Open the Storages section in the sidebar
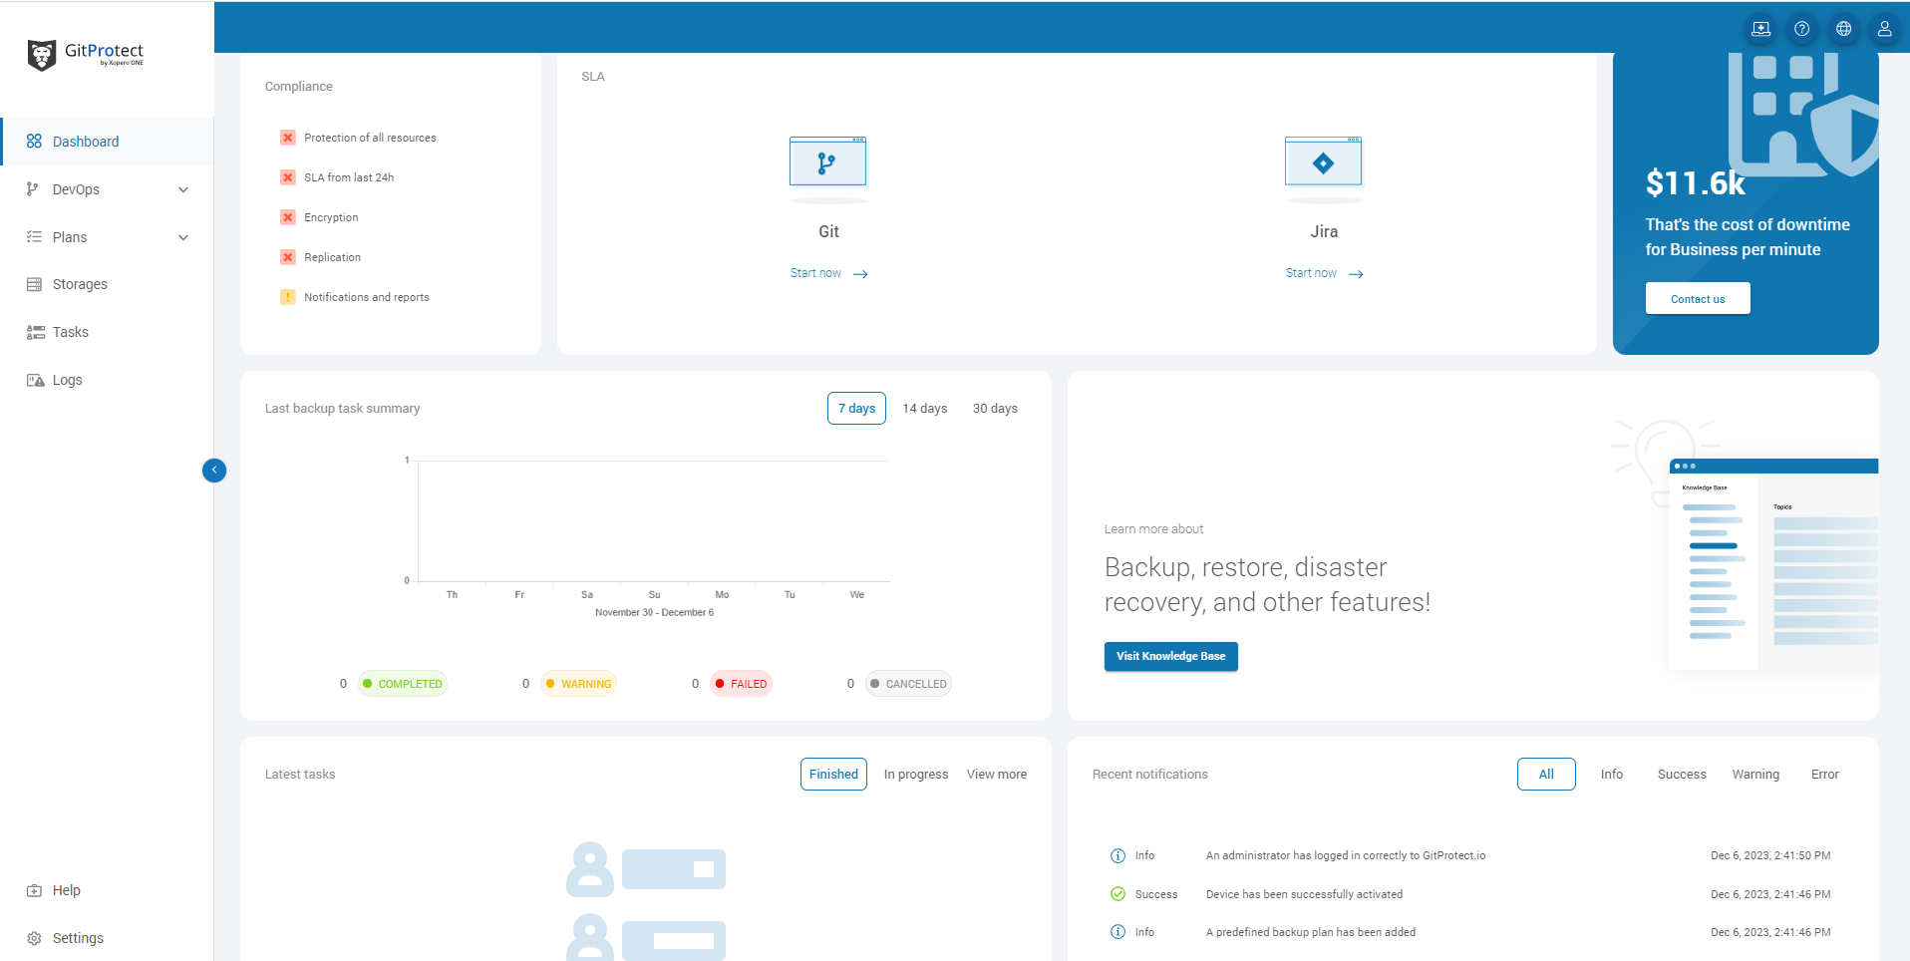 (80, 284)
